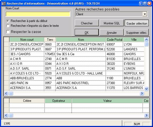Select Rechercher à partir du début option
This screenshot has width=153, height=127.
pos(8,21)
